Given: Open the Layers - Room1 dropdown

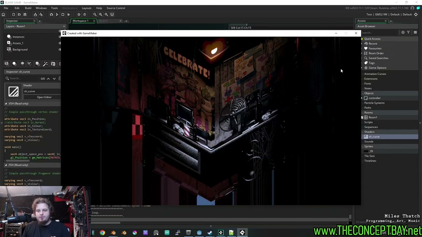Looking at the screenshot, I should click(x=64, y=26).
